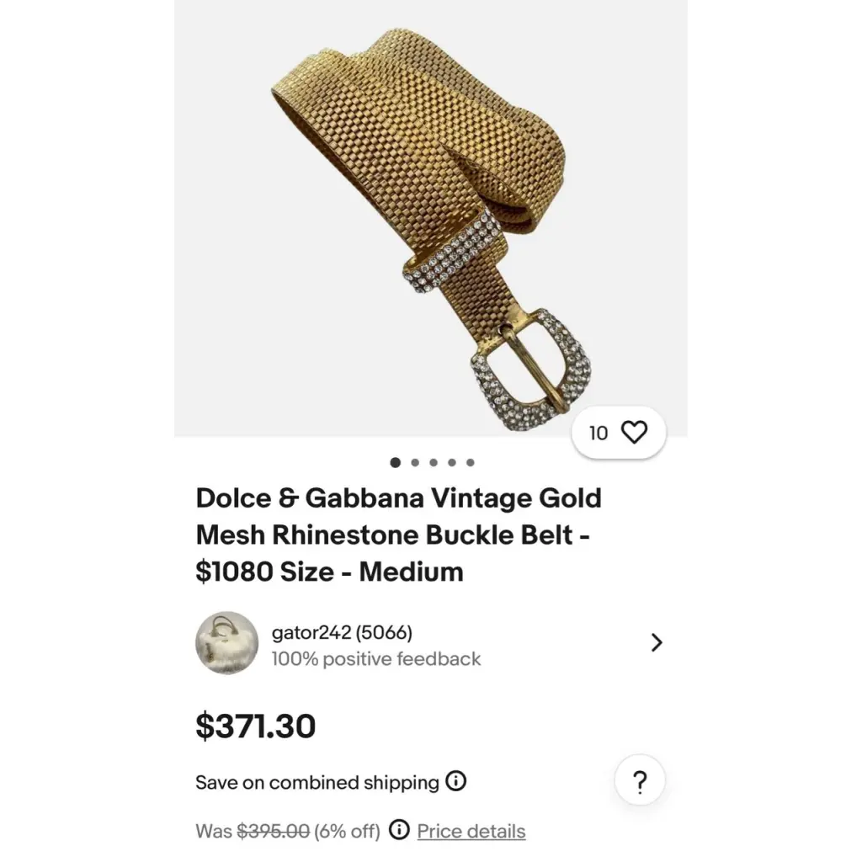Jump to fourth photo carousel dot
The image size is (862, 862).
(x=452, y=462)
